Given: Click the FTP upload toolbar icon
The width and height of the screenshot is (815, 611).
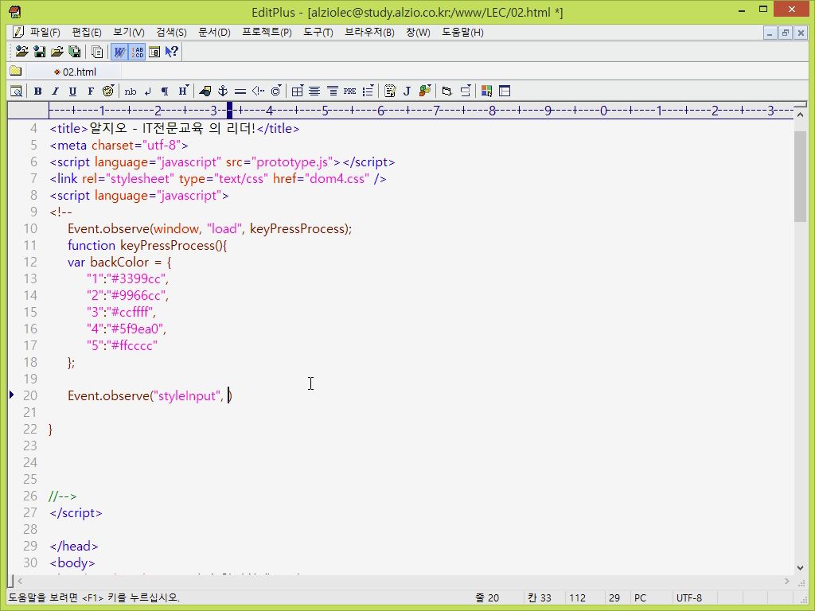Looking at the screenshot, I should (21, 52).
